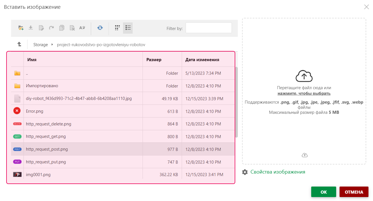
Task: Click the new folder icon in toolbar
Action: 21,28
